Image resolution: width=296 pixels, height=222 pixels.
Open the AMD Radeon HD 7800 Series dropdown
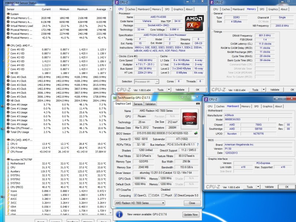click(x=140, y=203)
